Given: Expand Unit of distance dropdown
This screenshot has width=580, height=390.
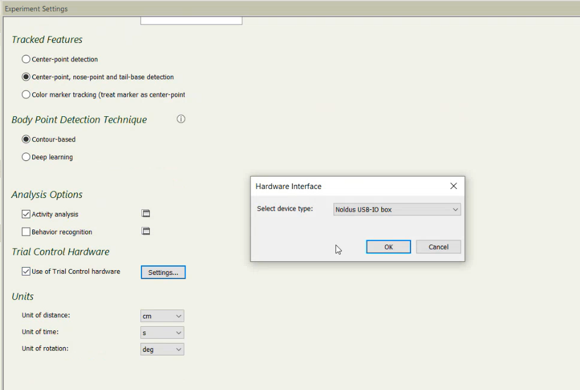Looking at the screenshot, I should pos(162,316).
